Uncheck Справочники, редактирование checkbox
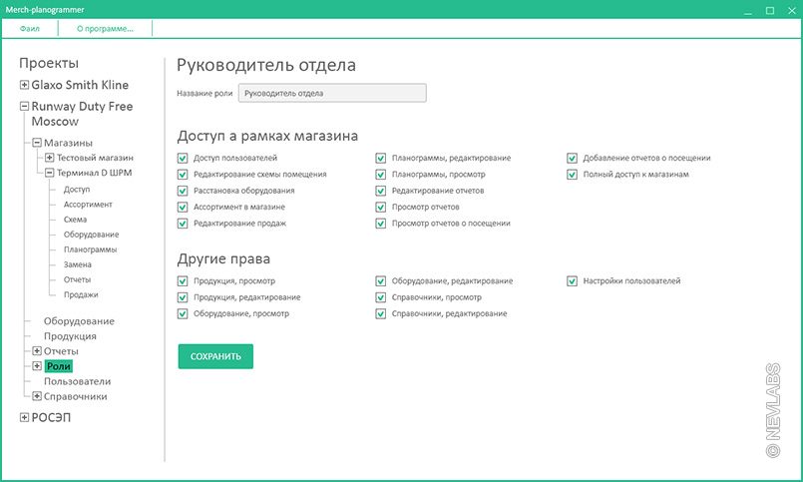Image resolution: width=803 pixels, height=482 pixels. (x=381, y=313)
